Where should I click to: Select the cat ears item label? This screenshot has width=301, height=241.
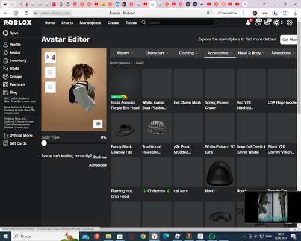coord(181,191)
